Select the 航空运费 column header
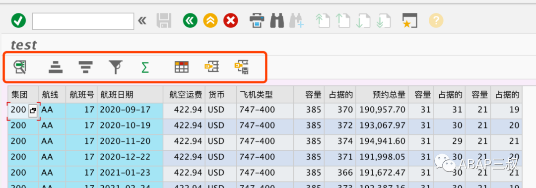536x188 pixels. tap(184, 94)
